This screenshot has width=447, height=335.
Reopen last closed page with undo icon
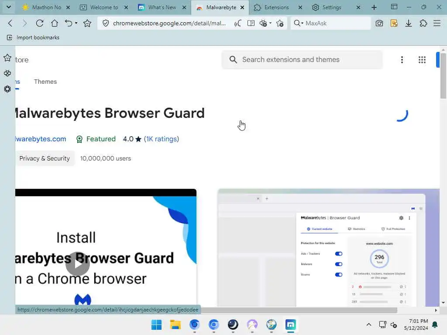69,23
